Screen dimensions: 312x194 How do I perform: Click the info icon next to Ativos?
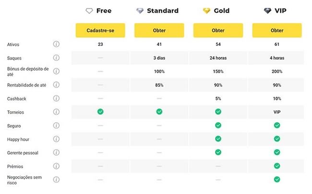click(56, 44)
